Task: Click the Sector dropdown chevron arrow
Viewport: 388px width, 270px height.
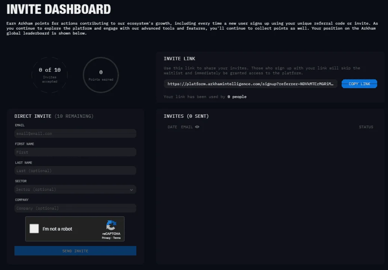Action: pos(131,190)
